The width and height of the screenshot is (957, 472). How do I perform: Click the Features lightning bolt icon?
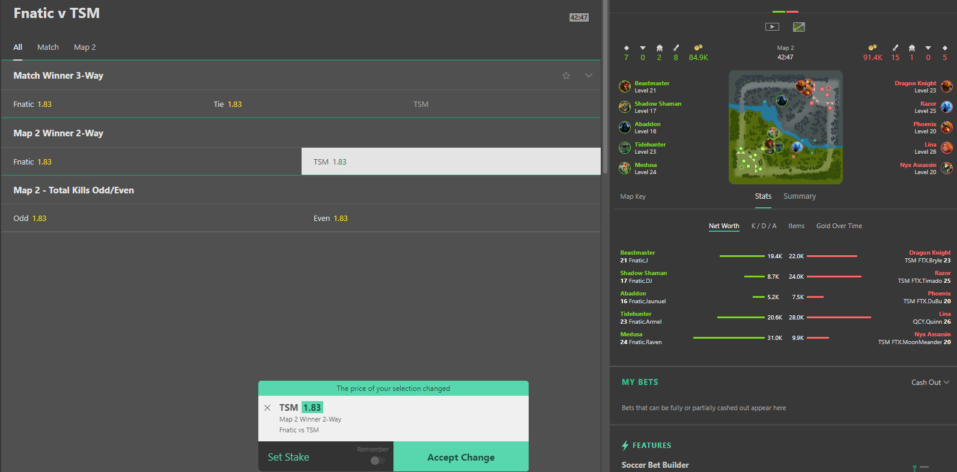pyautogui.click(x=625, y=445)
